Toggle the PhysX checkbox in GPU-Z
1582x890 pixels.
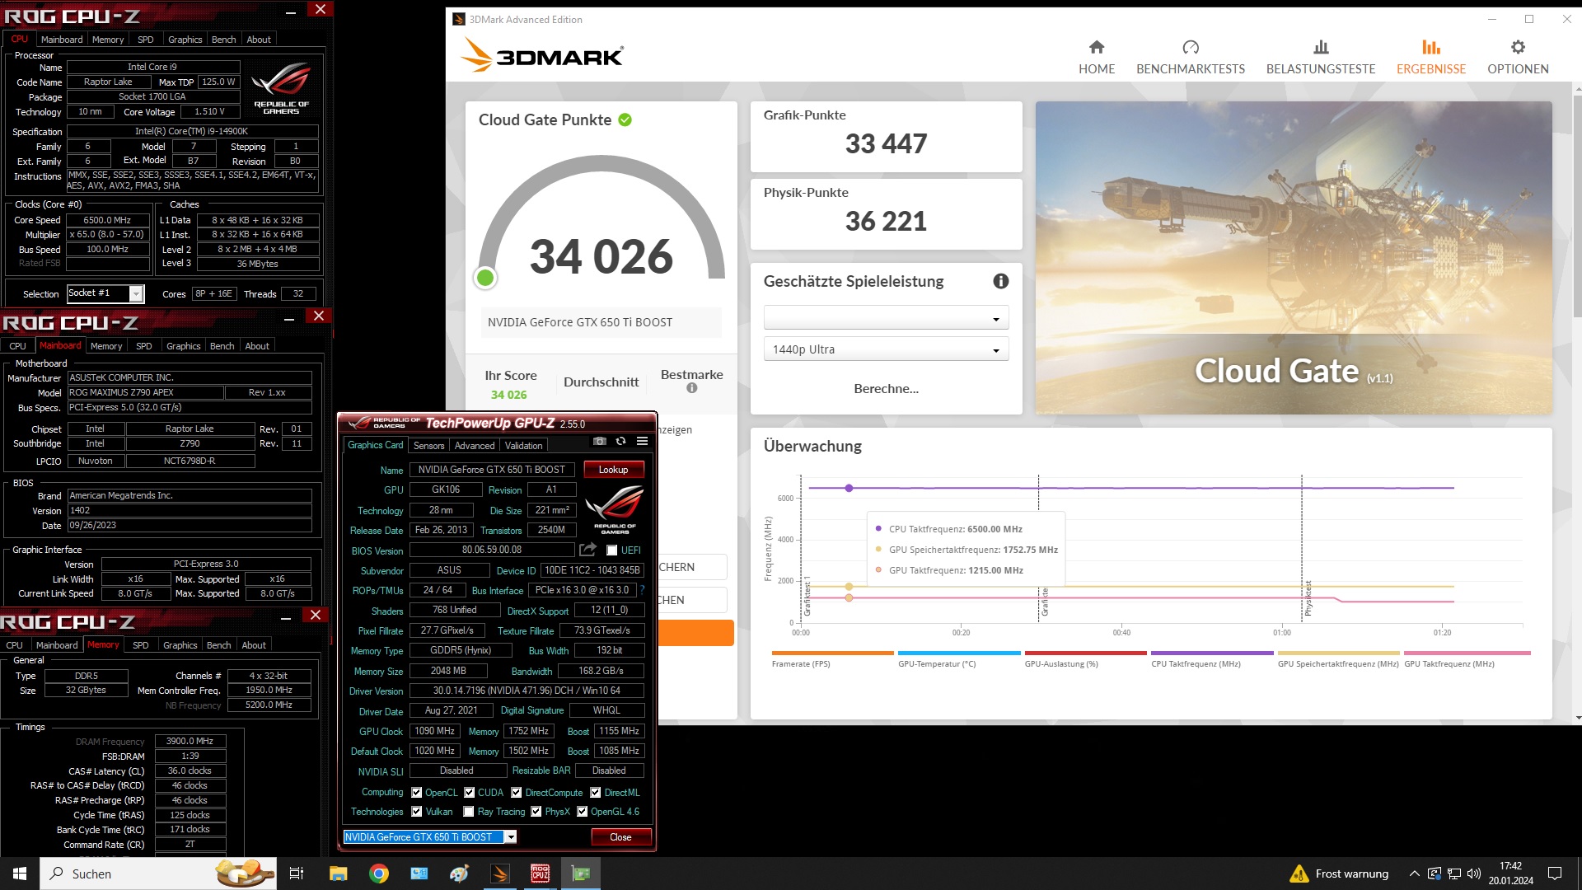(536, 812)
